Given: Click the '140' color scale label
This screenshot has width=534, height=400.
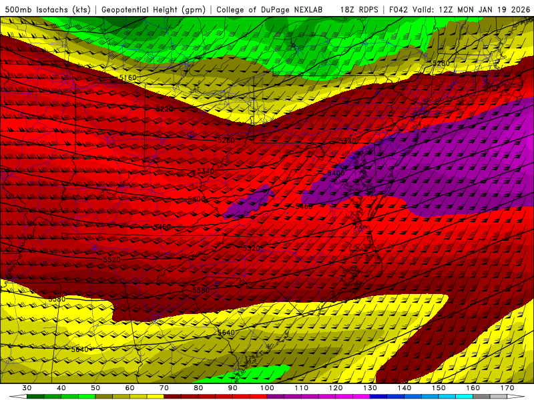Looking at the screenshot, I should point(405,388).
